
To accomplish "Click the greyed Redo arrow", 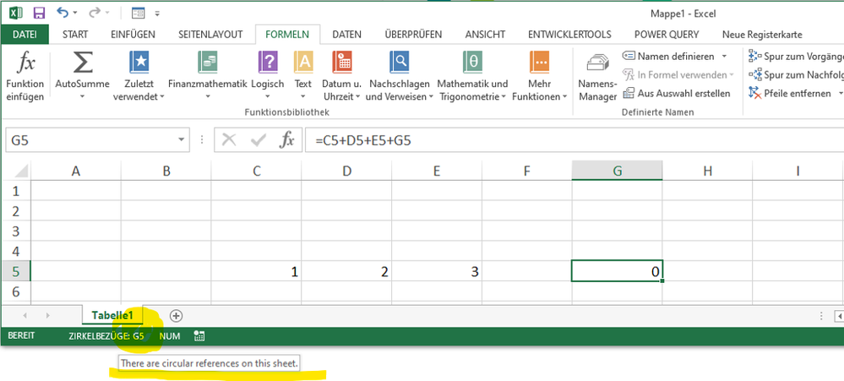I will [x=94, y=12].
